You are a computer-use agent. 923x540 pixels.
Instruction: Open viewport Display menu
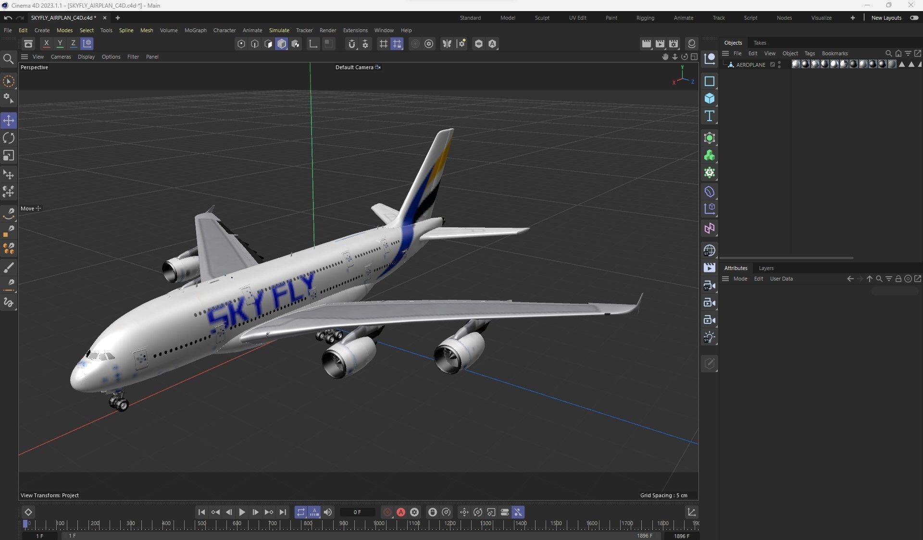coord(86,57)
